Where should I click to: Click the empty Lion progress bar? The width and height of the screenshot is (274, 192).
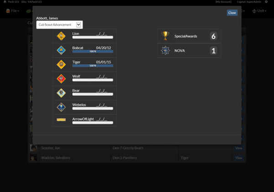coord(93,37)
